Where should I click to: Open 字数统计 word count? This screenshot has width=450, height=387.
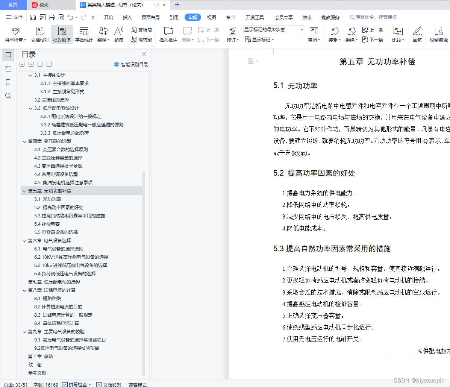click(84, 35)
